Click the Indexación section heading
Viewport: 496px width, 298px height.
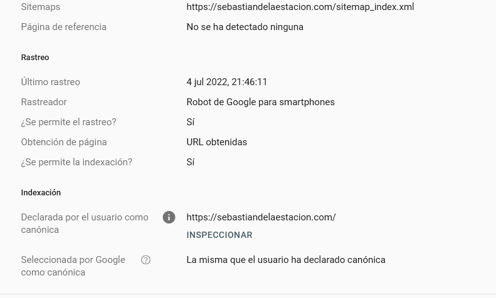click(41, 193)
